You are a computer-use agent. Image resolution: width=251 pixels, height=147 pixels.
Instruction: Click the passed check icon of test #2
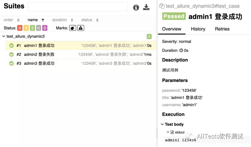11,54
